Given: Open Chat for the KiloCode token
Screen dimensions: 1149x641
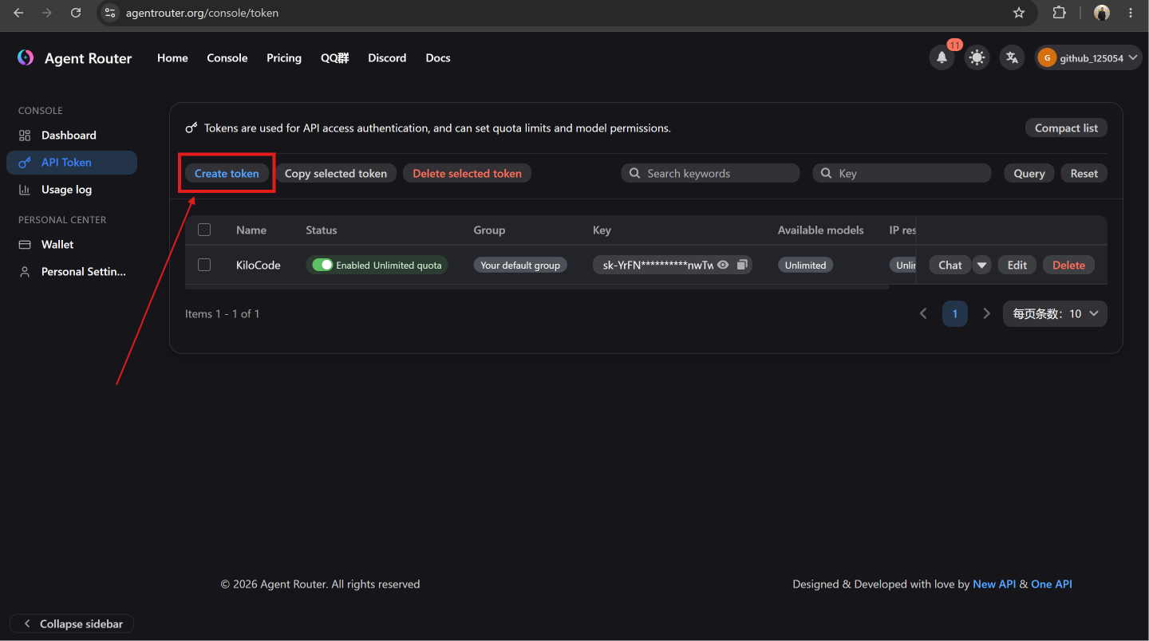Looking at the screenshot, I should 950,265.
